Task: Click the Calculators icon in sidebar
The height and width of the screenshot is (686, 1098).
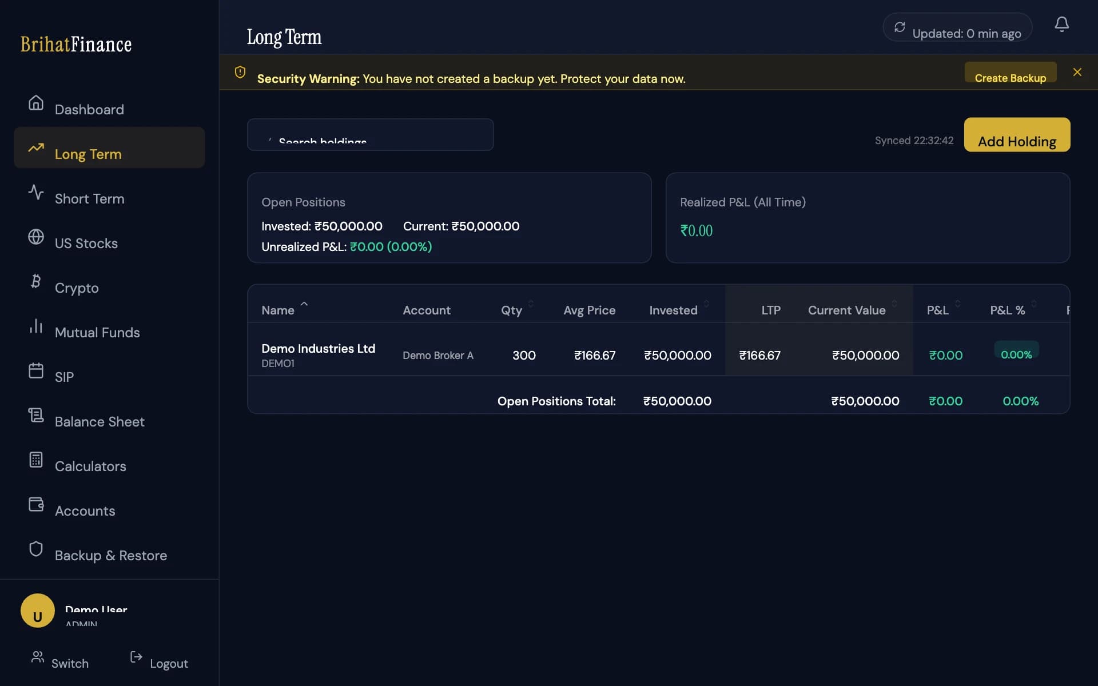Action: (x=36, y=460)
